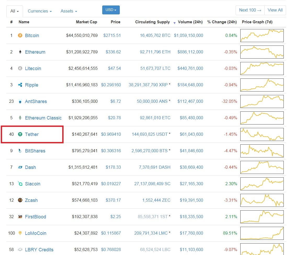Open the Zcash 7d price graph

262,200
